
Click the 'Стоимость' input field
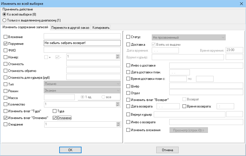point(93,63)
